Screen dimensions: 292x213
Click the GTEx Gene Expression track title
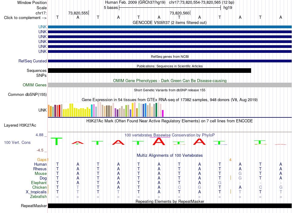pos(170,100)
